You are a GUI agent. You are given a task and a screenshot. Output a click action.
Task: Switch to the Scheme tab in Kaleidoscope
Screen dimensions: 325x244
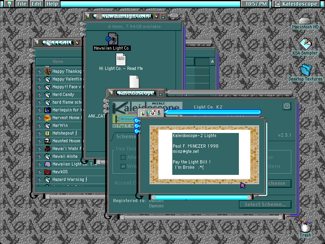[126, 137]
